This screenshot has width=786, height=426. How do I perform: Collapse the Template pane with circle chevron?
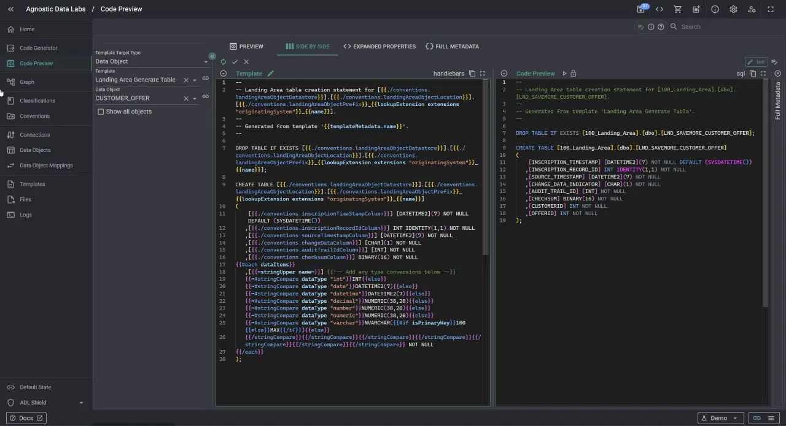[224, 74]
